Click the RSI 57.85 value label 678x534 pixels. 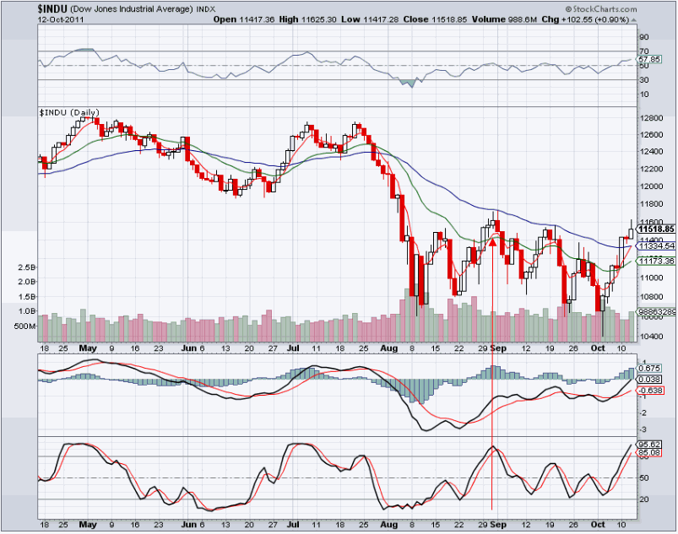tap(649, 60)
